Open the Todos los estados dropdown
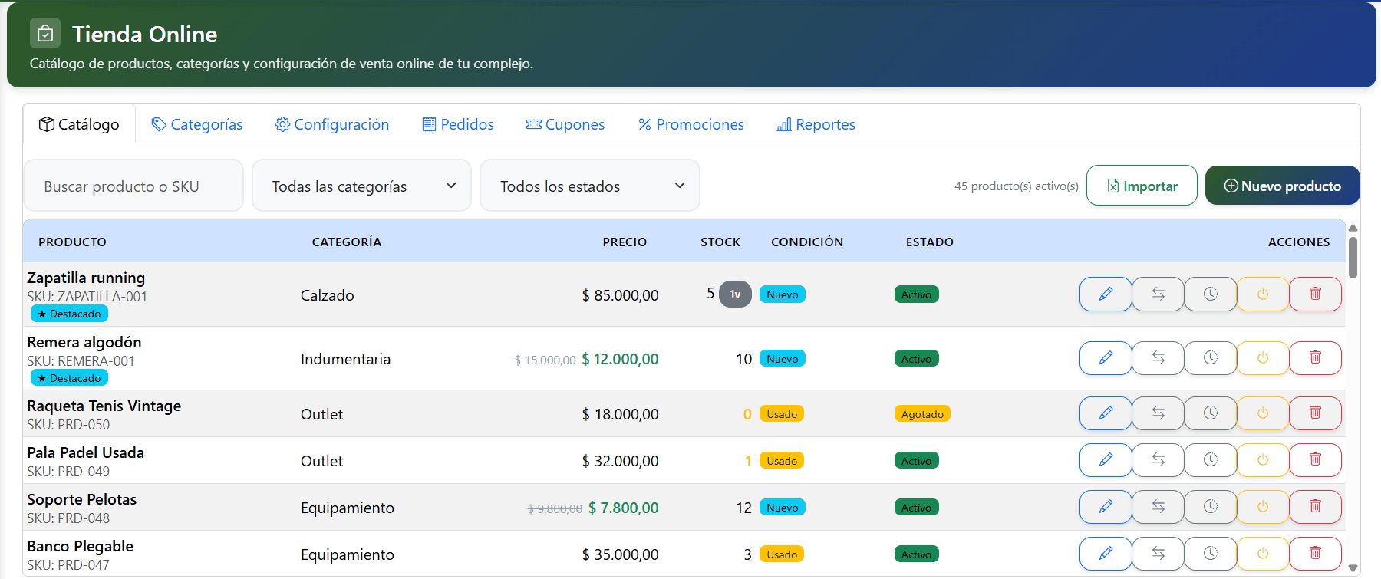 pos(589,186)
